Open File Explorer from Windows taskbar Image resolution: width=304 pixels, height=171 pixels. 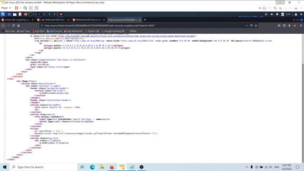(x=102, y=167)
